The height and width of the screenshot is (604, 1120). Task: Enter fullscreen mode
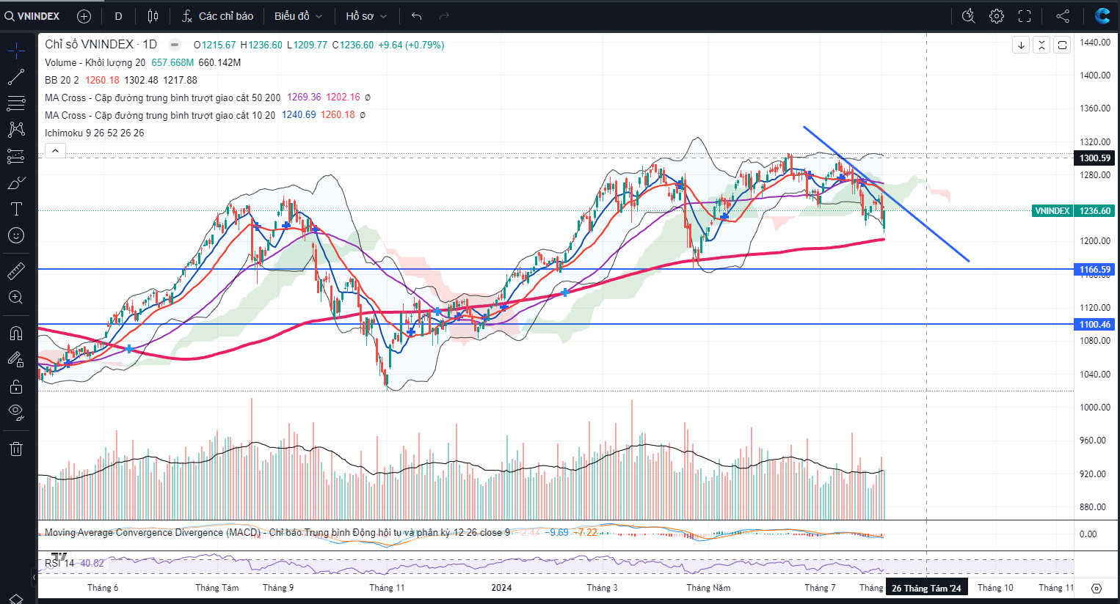(x=1025, y=16)
